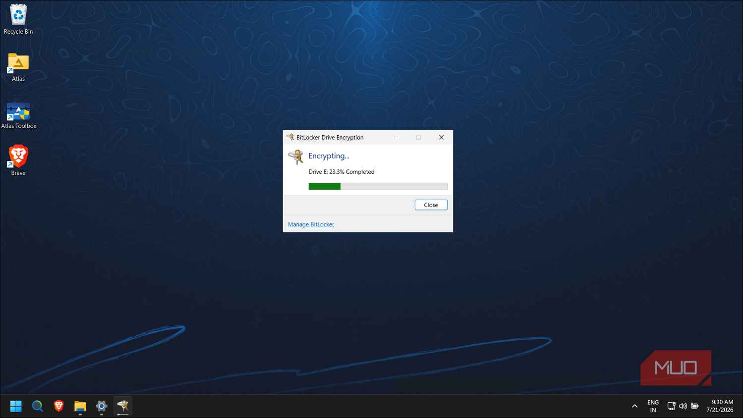
Task: Click the 'Encrypting...' heading text
Action: 329,156
